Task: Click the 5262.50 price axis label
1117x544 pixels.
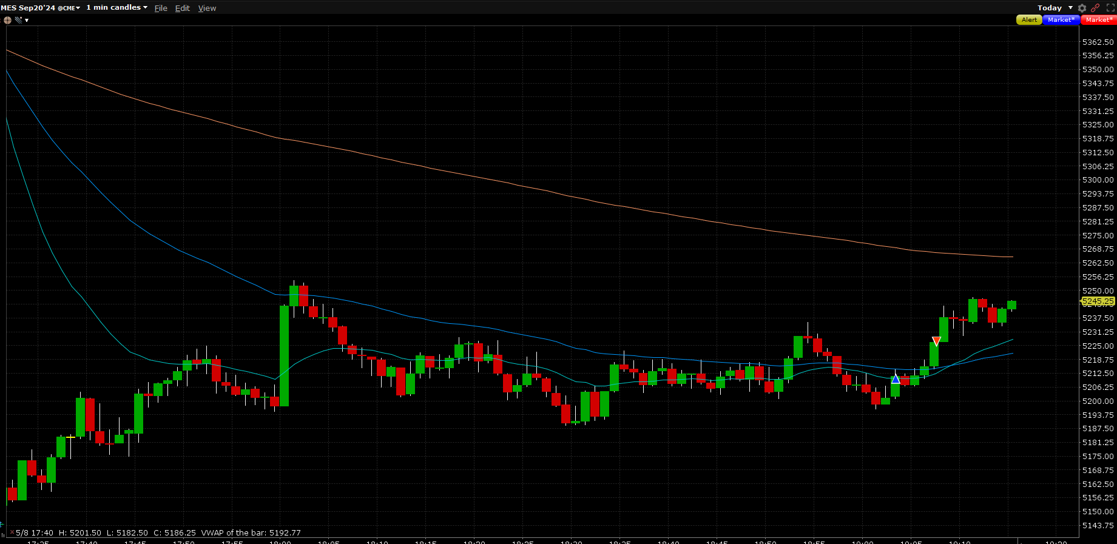Action: tap(1098, 263)
